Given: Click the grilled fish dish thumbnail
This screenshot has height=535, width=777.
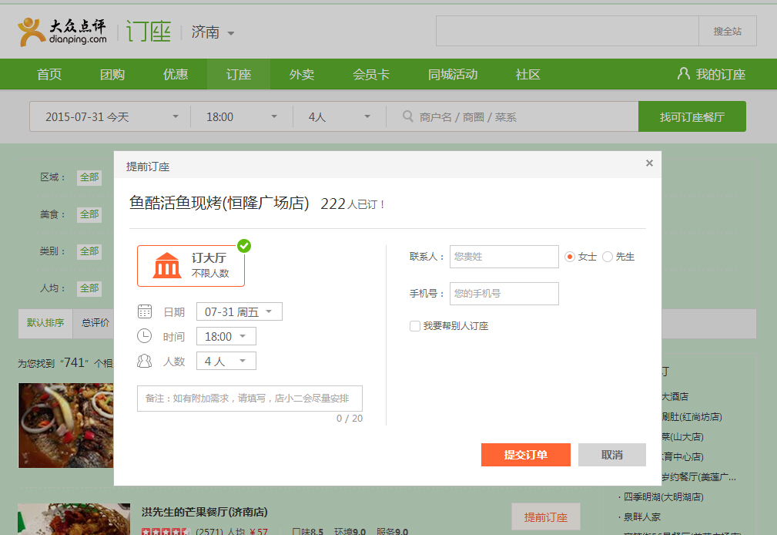Looking at the screenshot, I should pyautogui.click(x=66, y=426).
